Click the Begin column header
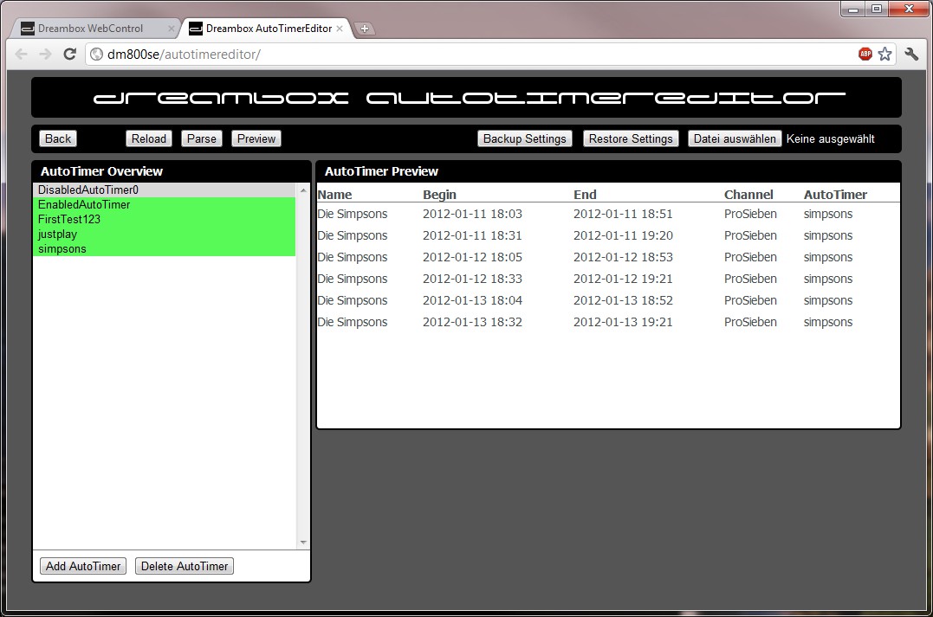This screenshot has height=617, width=933. click(439, 195)
